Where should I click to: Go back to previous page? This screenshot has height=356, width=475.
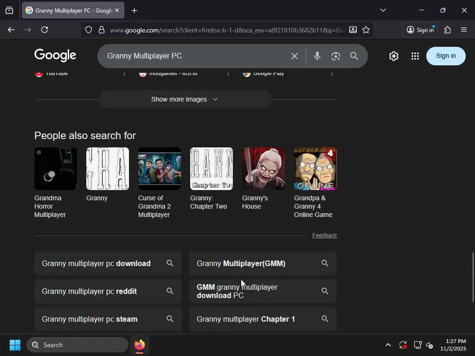pos(11,30)
